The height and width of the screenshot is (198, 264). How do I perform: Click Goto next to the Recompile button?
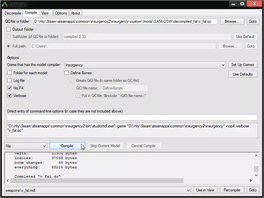pyautogui.click(x=252, y=190)
